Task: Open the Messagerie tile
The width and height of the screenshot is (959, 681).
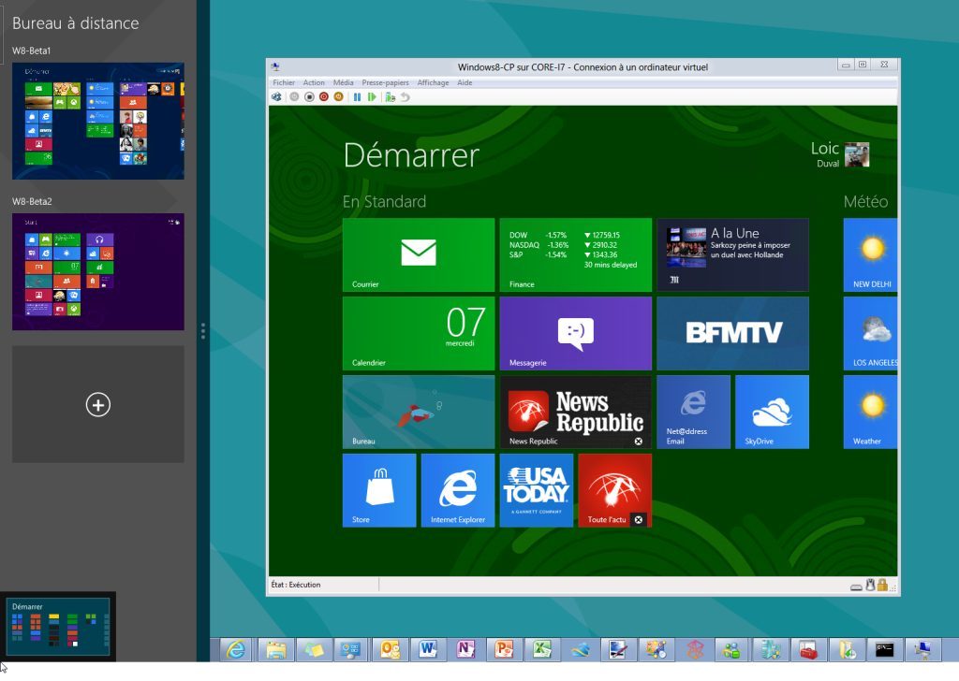Action: coord(575,333)
